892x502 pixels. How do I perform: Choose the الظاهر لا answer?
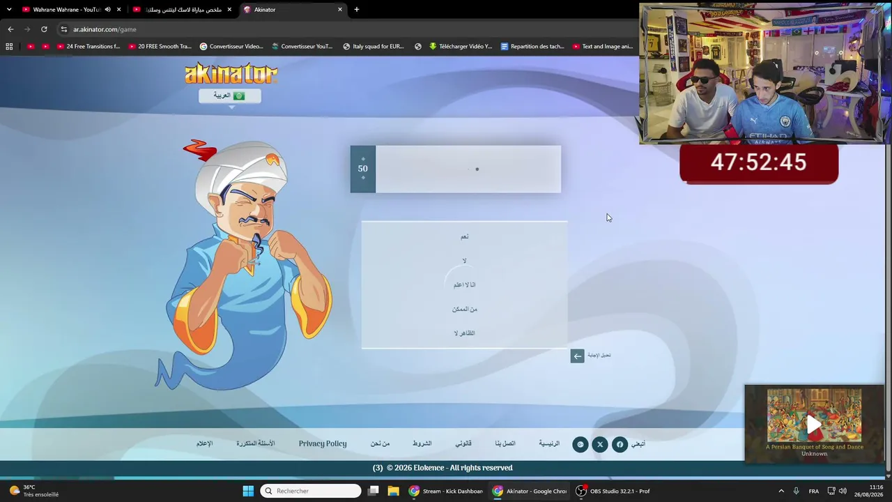pos(464,333)
